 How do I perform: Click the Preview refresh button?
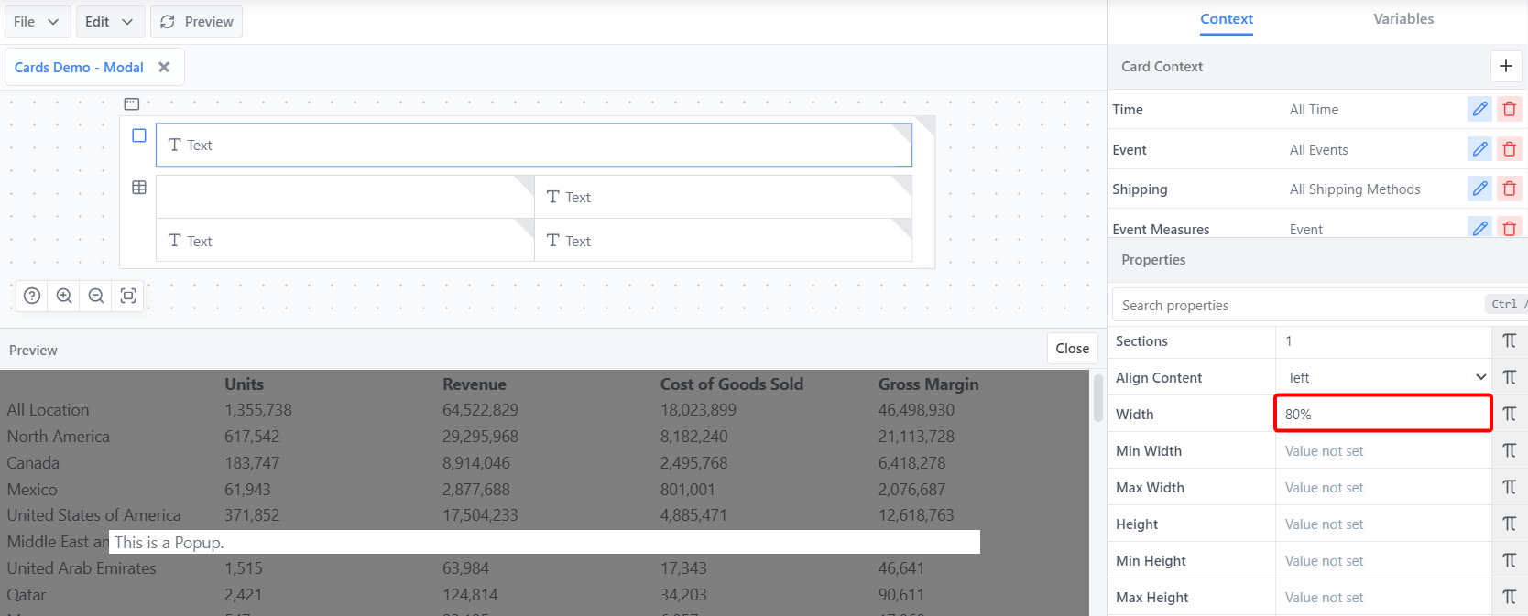click(x=197, y=22)
